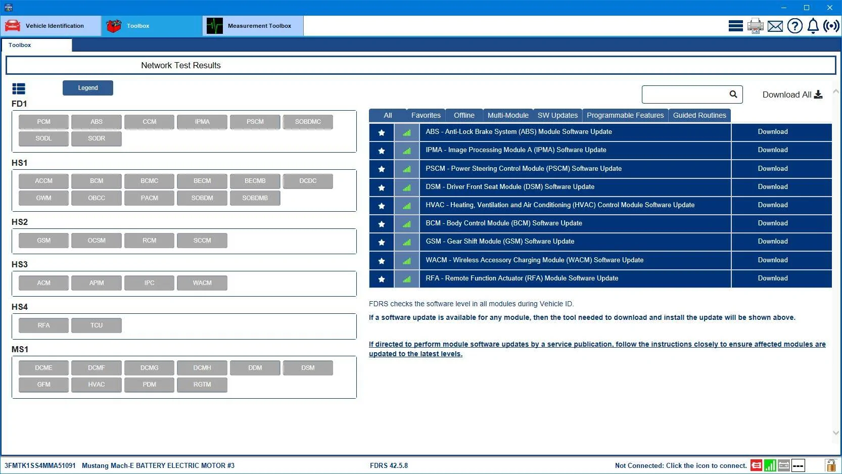
Task: Open the service publication instructions link
Action: [597, 349]
